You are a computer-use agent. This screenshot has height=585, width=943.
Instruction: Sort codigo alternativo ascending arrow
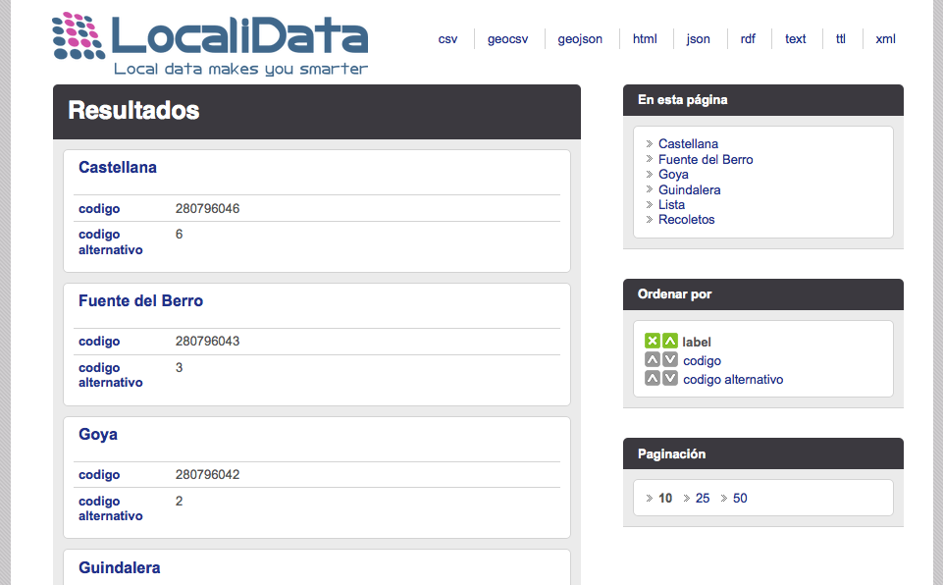click(653, 378)
